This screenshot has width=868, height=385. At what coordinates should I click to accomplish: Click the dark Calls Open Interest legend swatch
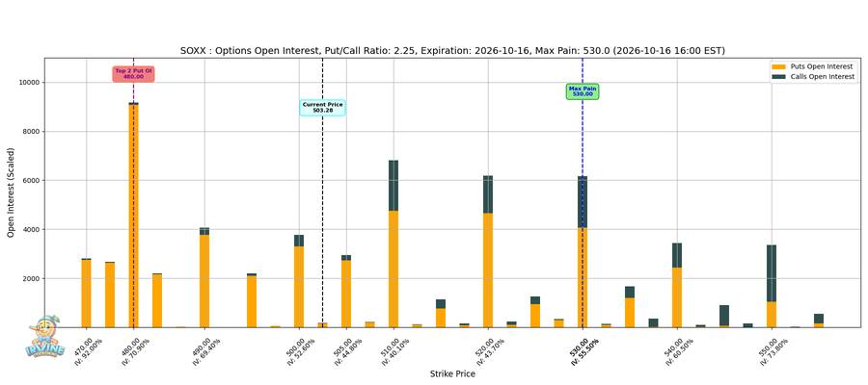click(777, 77)
